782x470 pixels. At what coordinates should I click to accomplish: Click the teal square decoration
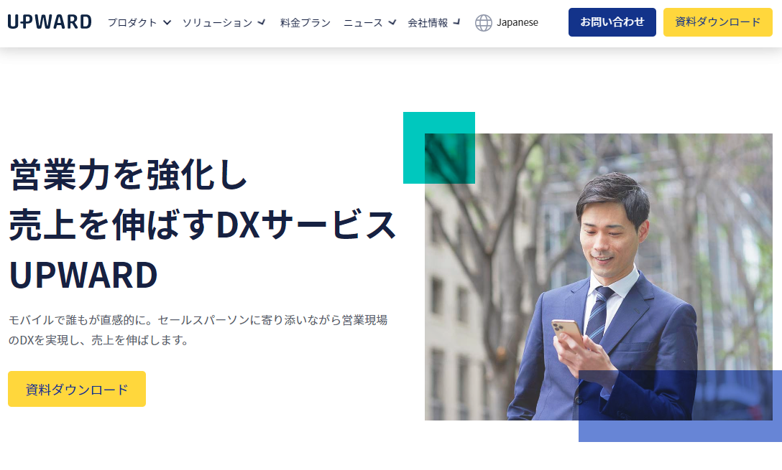(x=439, y=148)
